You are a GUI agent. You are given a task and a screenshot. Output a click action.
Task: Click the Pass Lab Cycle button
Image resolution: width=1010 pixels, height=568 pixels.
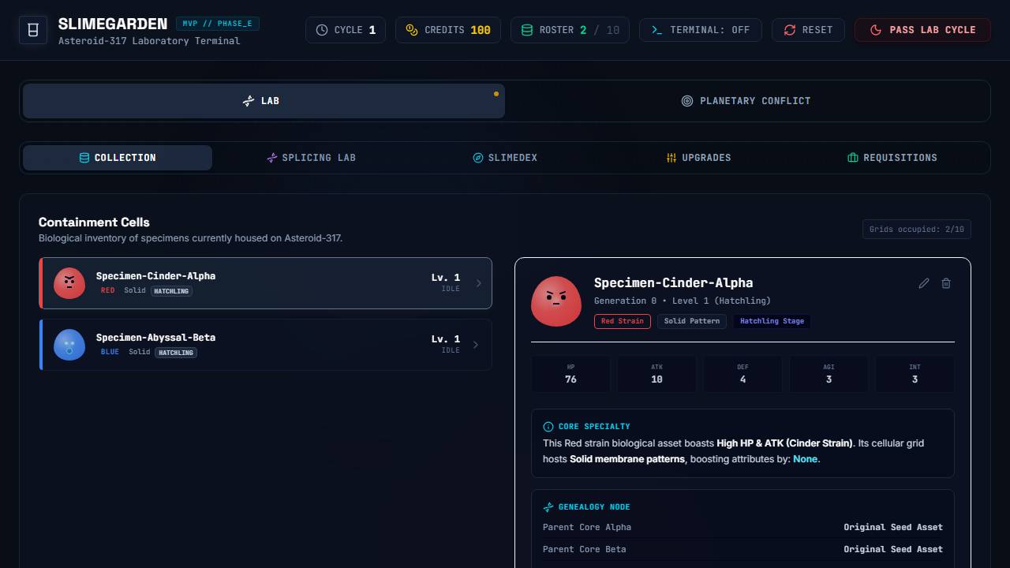[922, 30]
